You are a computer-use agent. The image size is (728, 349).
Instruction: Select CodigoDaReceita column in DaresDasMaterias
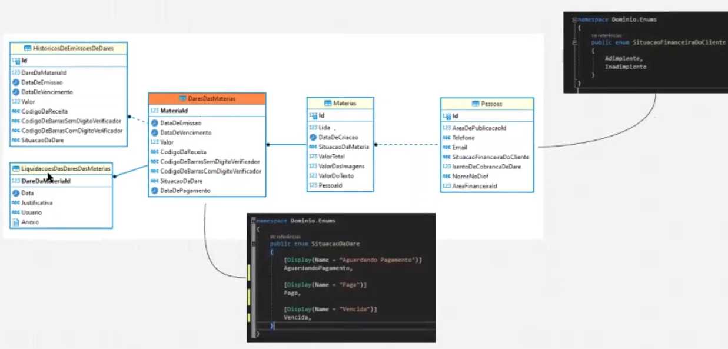[x=207, y=152]
